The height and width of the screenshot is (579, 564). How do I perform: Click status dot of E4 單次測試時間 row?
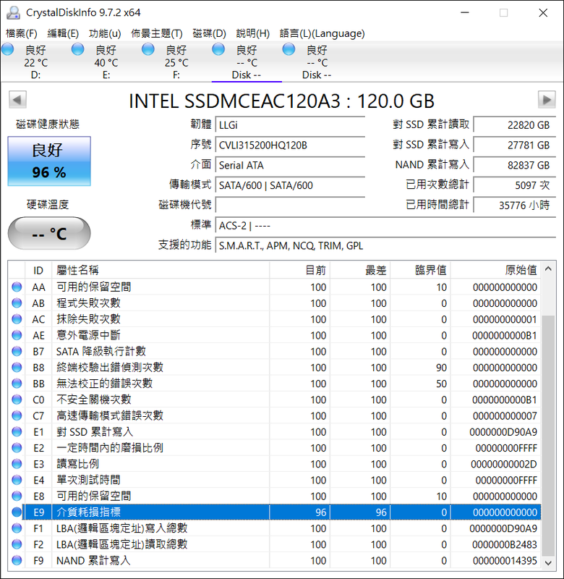click(17, 480)
